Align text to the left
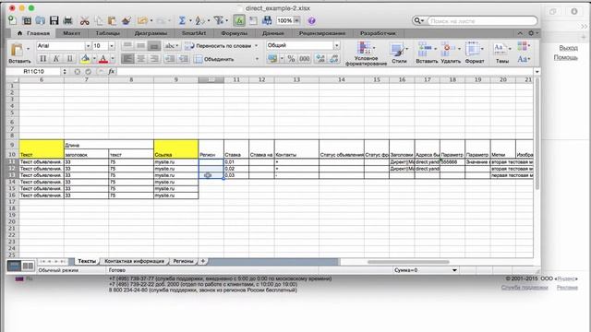 [127, 59]
